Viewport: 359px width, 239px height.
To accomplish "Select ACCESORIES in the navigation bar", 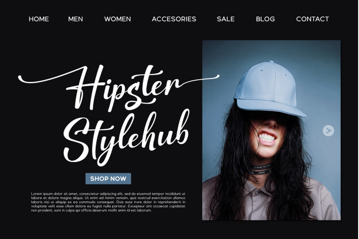I will point(174,19).
